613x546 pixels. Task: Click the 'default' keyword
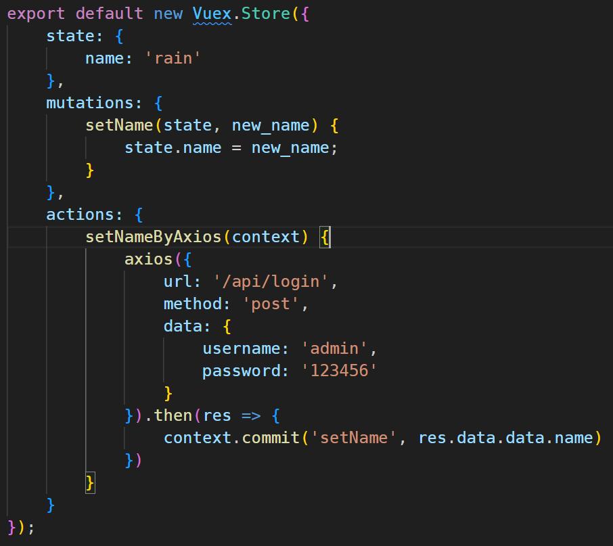pyautogui.click(x=110, y=14)
